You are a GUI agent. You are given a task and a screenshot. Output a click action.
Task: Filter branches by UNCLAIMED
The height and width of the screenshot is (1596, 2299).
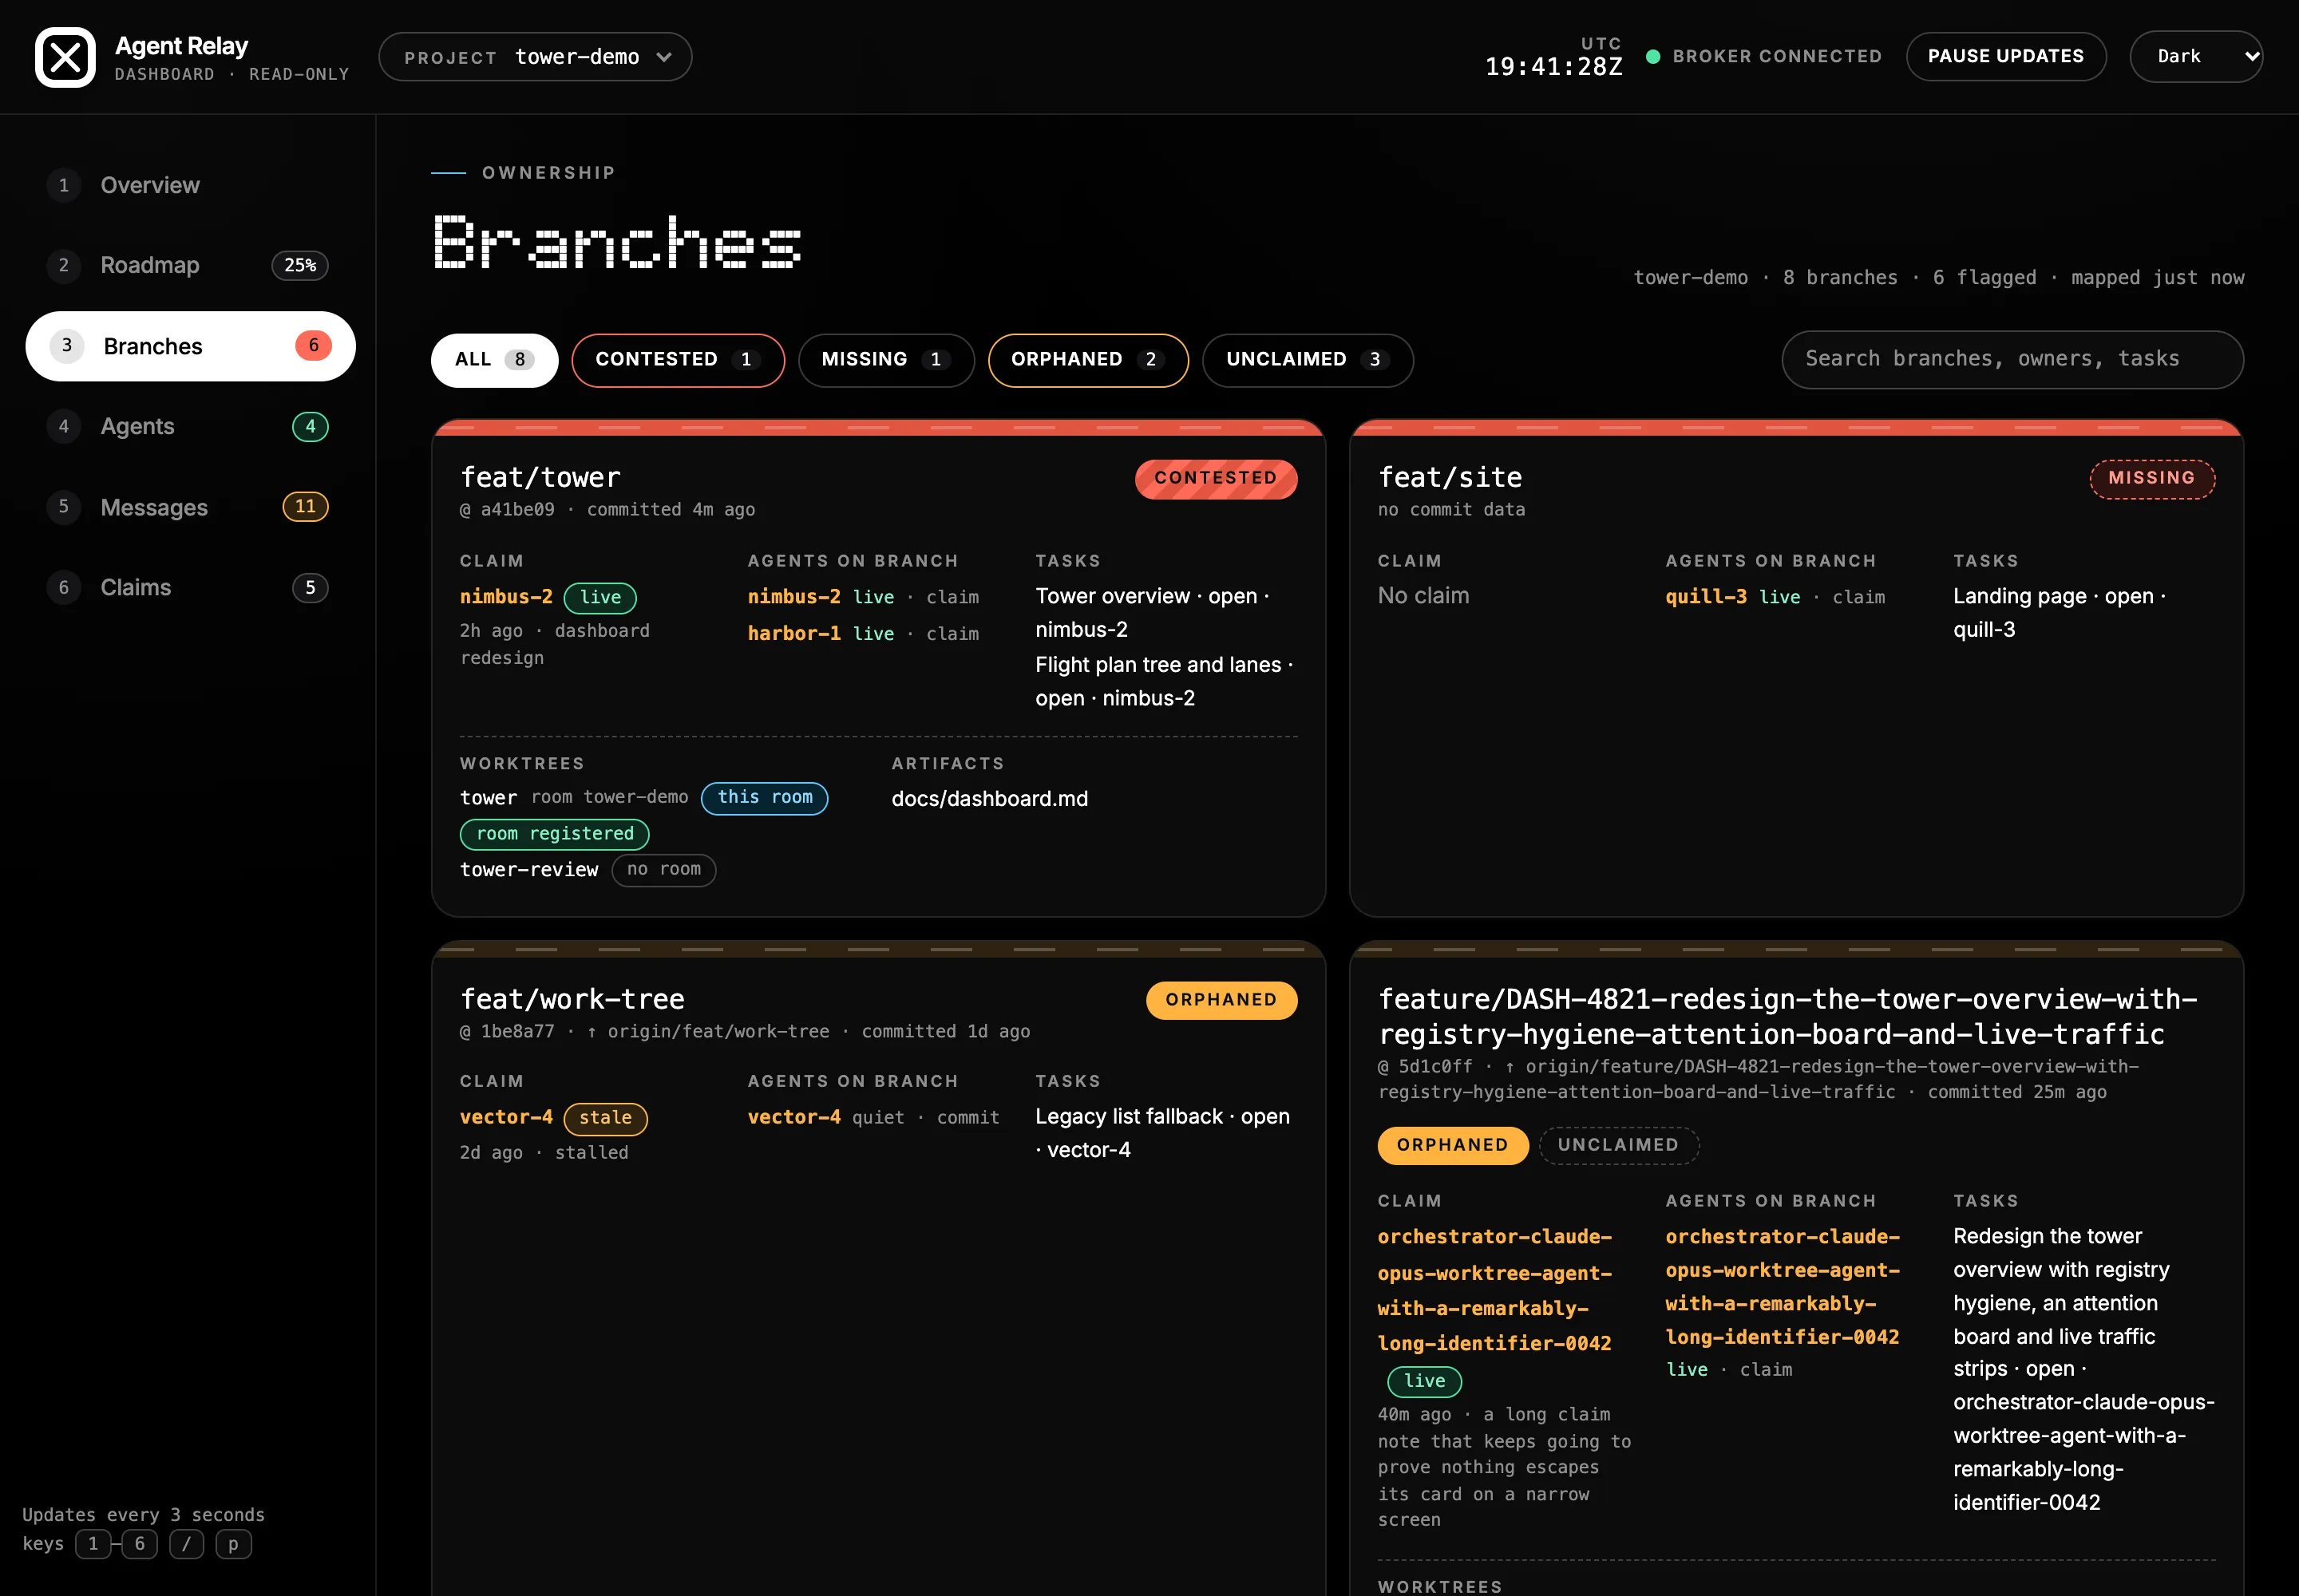pos(1308,360)
